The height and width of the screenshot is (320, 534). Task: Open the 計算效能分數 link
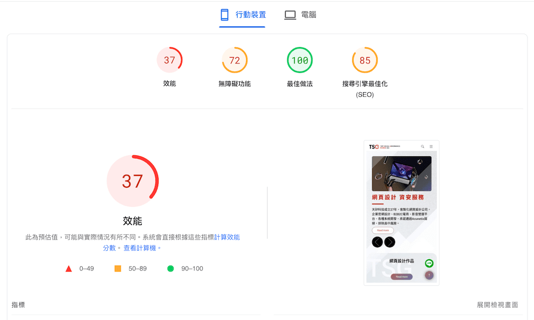[227, 237]
